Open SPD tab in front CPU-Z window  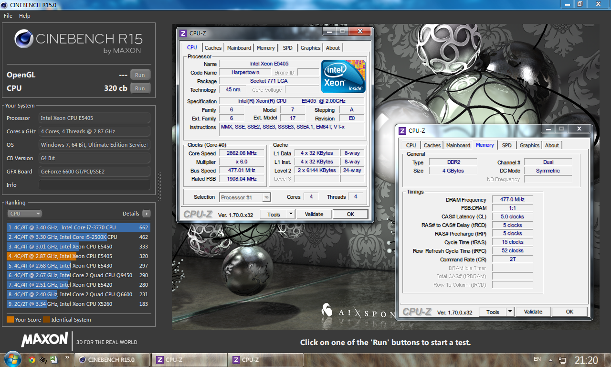287,48
